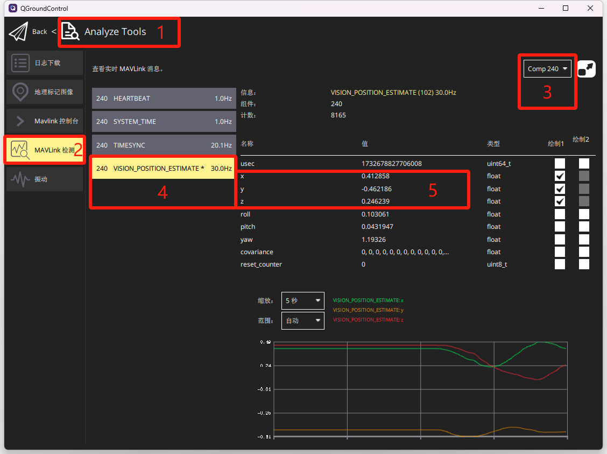The width and height of the screenshot is (607, 454).
Task: Click the green VISION_POSITION_ESTIMATE:x legend
Action: tap(368, 300)
